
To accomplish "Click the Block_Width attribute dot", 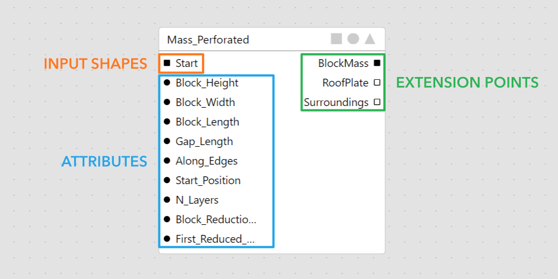I will [167, 102].
